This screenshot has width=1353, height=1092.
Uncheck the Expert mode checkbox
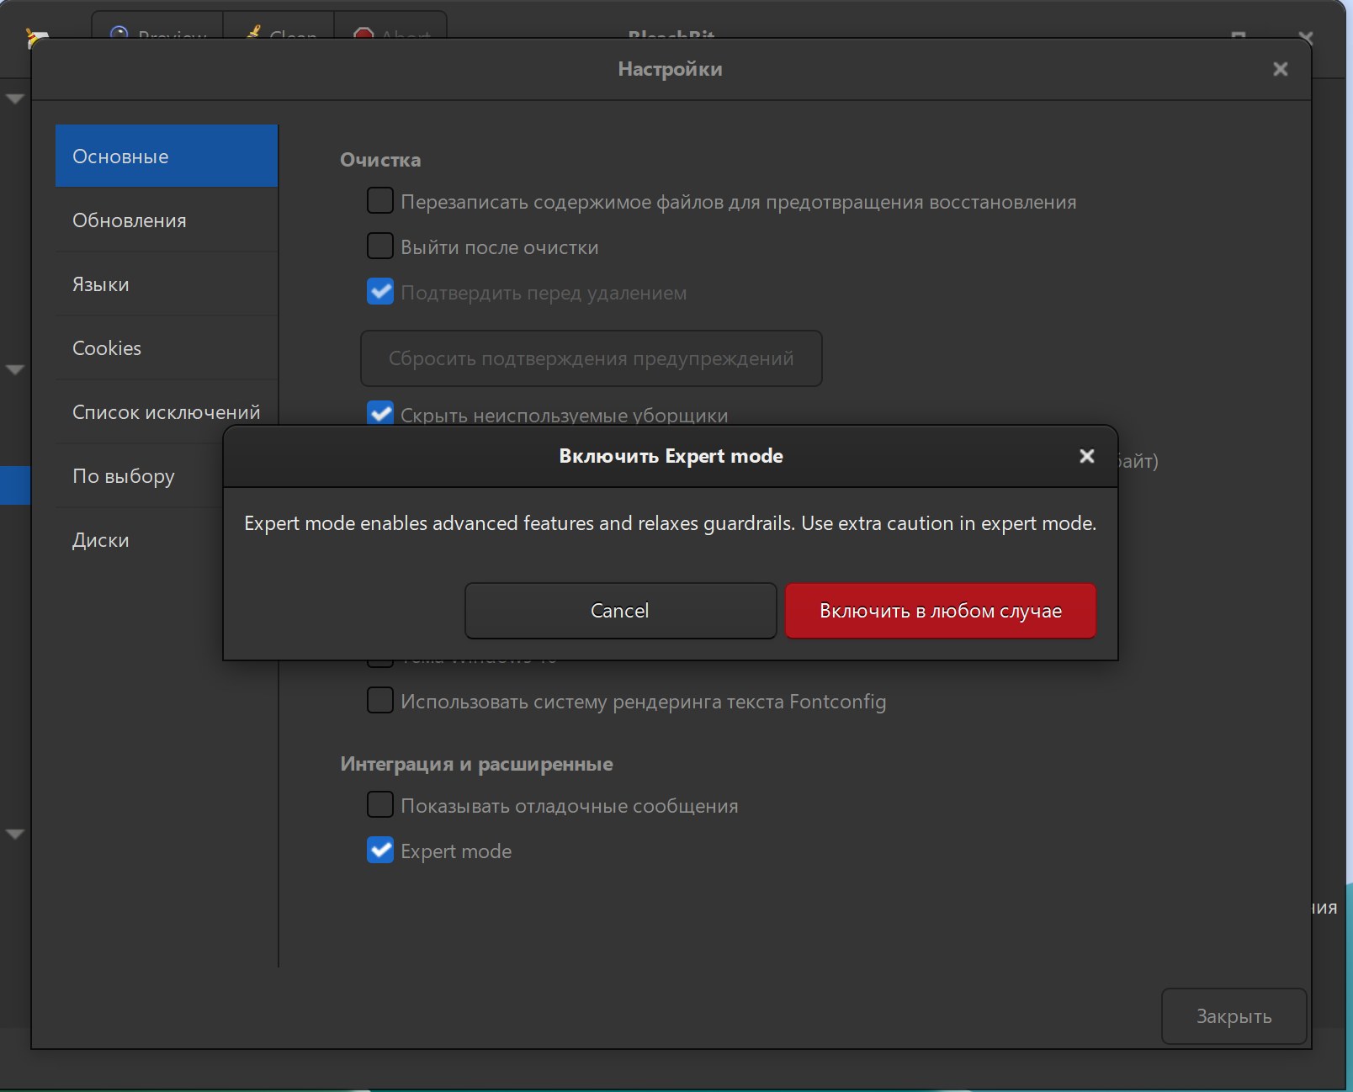coord(380,851)
